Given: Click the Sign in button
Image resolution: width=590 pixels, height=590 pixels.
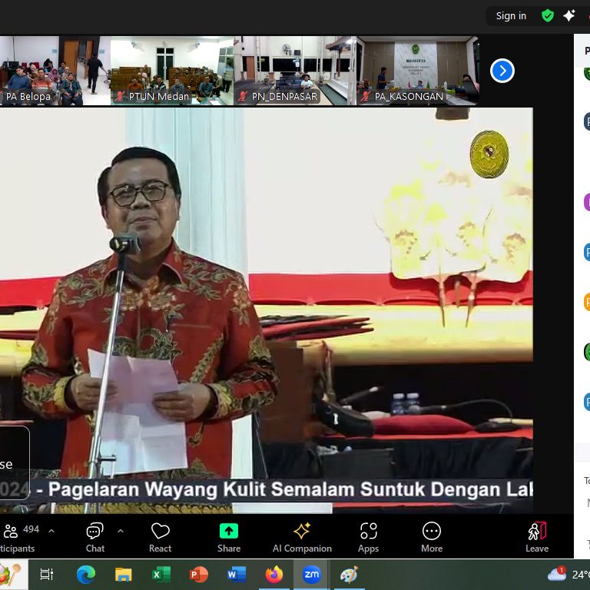Looking at the screenshot, I should 511,15.
